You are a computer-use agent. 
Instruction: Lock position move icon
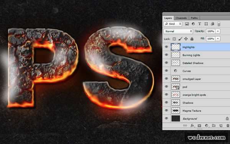[186, 39]
